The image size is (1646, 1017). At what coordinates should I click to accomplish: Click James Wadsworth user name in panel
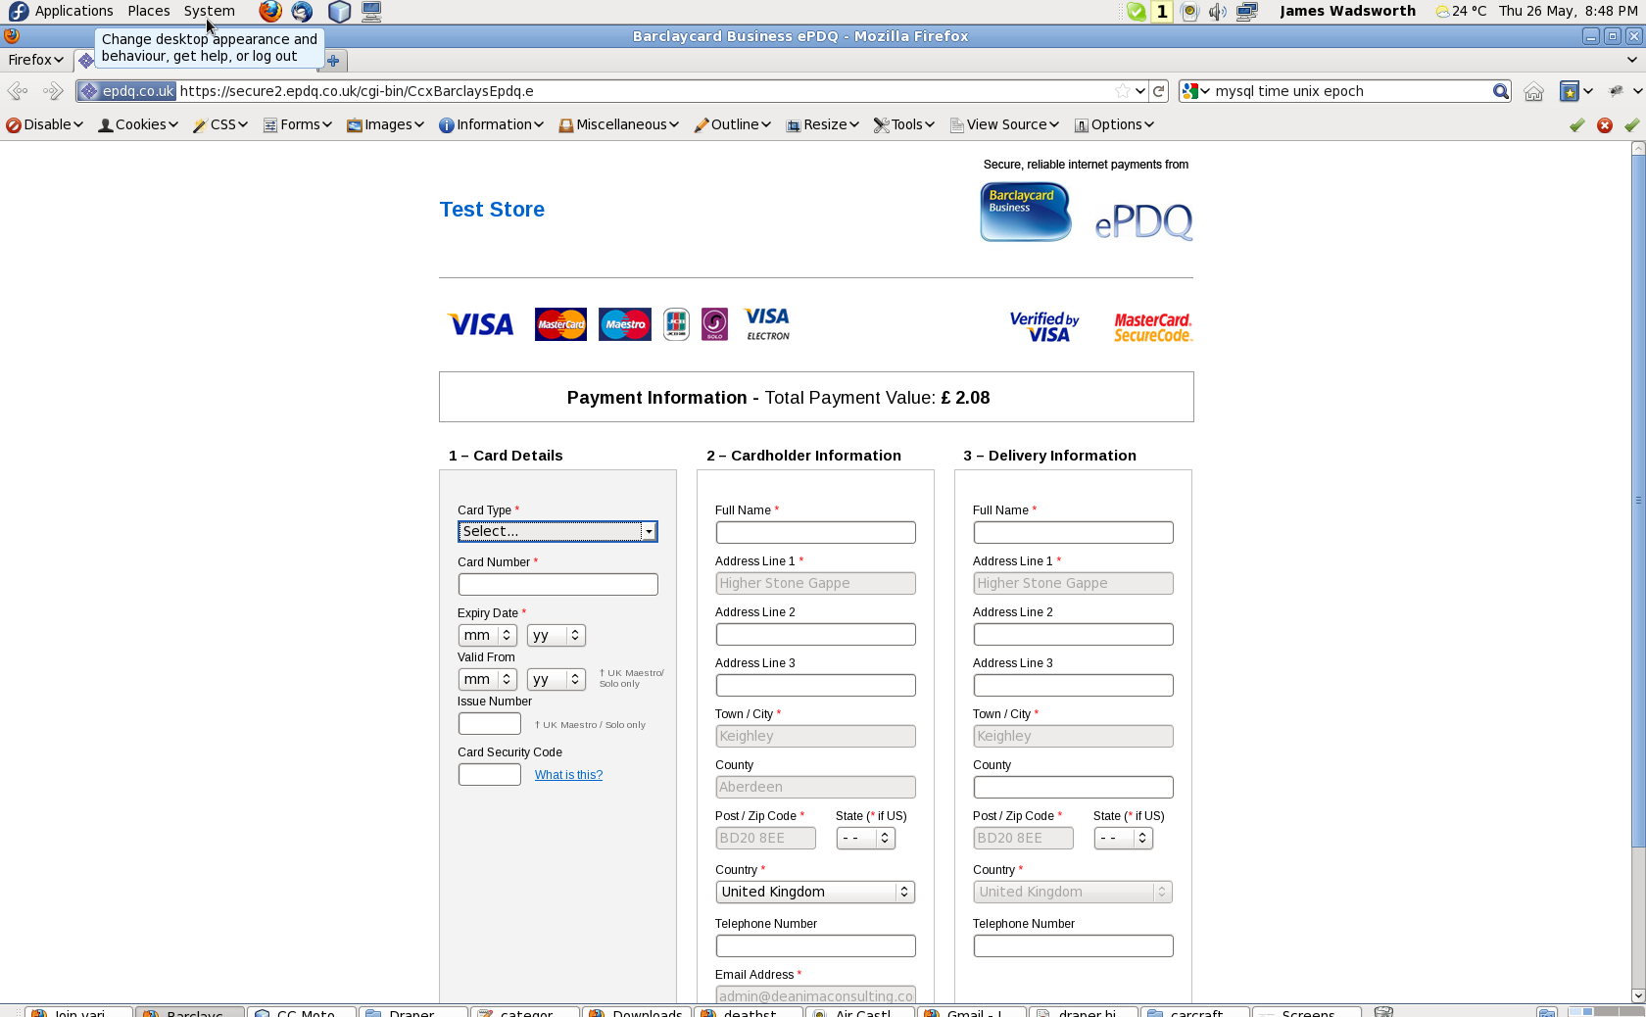coord(1347,11)
